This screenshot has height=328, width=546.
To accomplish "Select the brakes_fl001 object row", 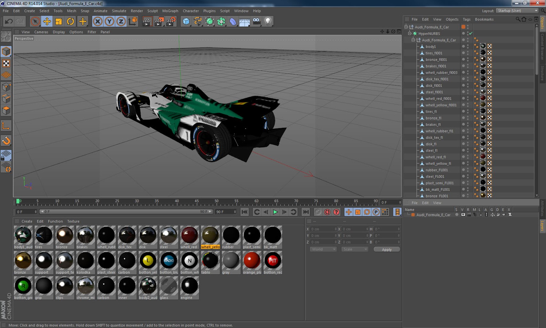I will tap(436, 66).
